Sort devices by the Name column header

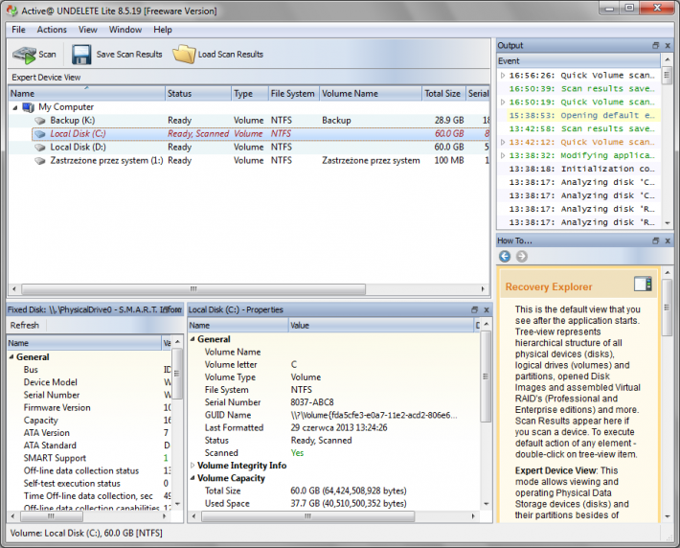click(86, 94)
